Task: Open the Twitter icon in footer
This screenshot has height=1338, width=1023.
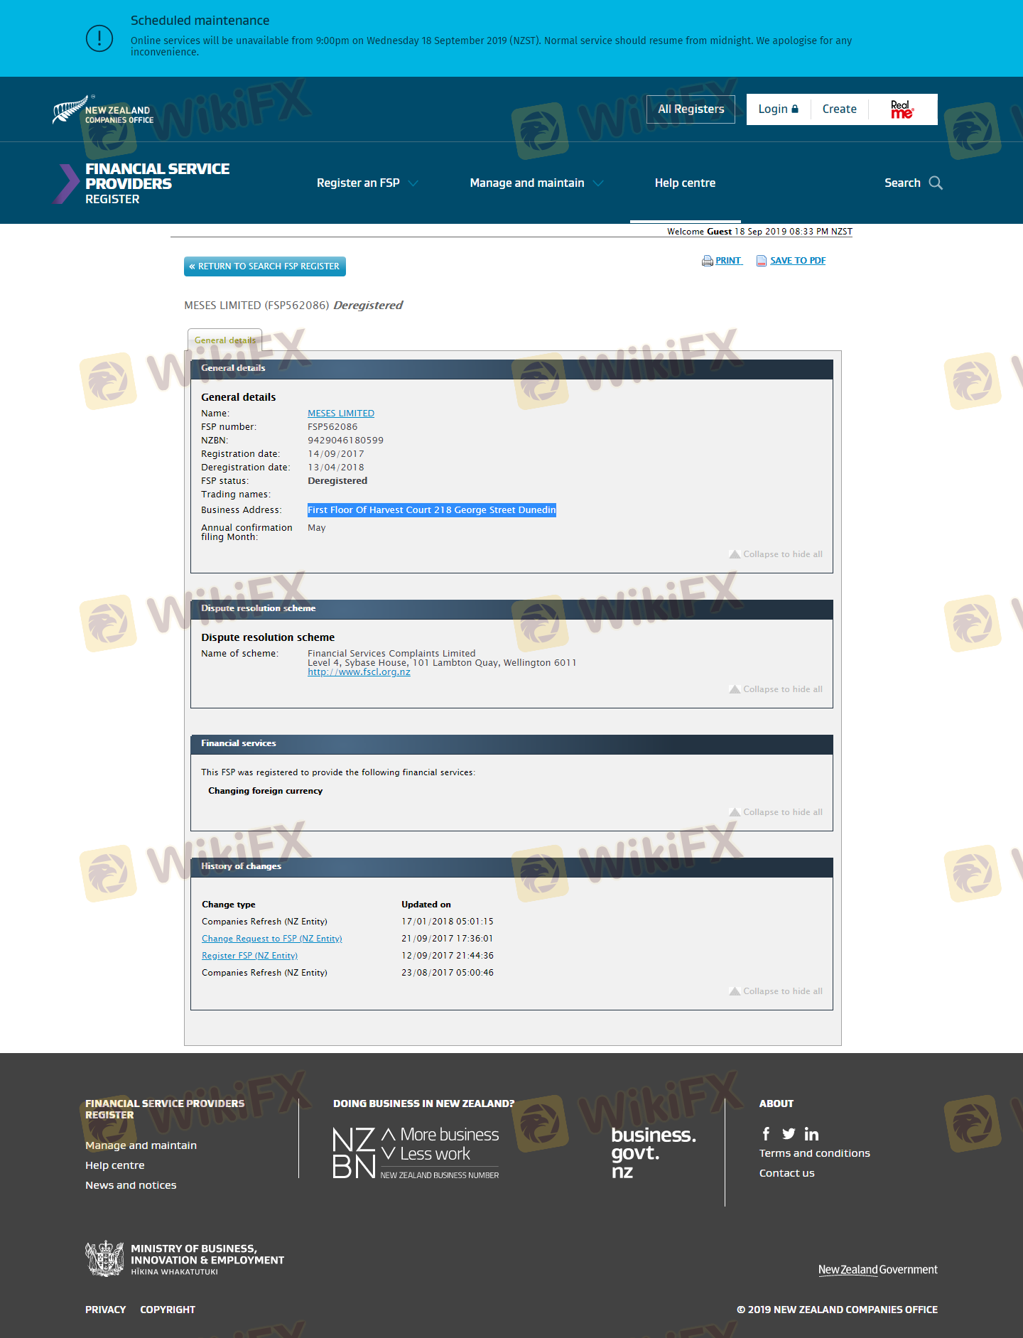Action: click(x=789, y=1134)
